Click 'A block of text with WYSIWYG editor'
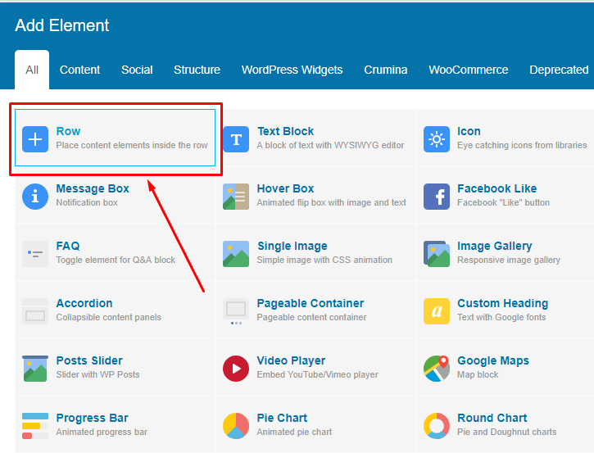Viewport: 594px width, 453px height. click(330, 145)
